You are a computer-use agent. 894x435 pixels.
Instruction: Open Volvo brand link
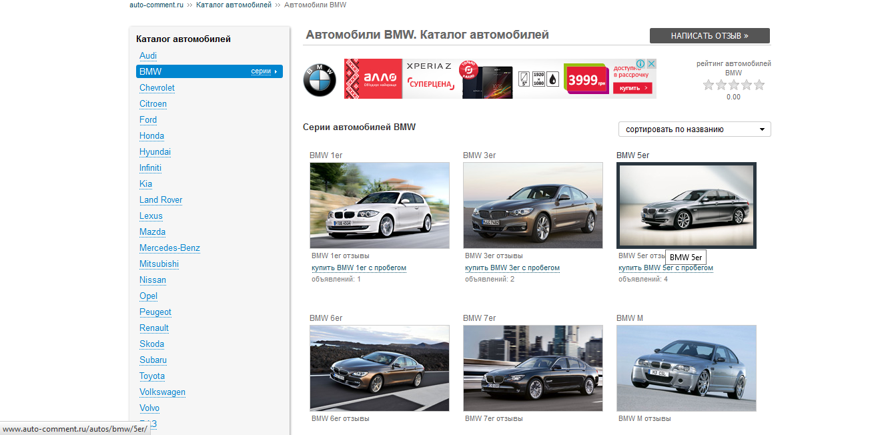tap(149, 408)
